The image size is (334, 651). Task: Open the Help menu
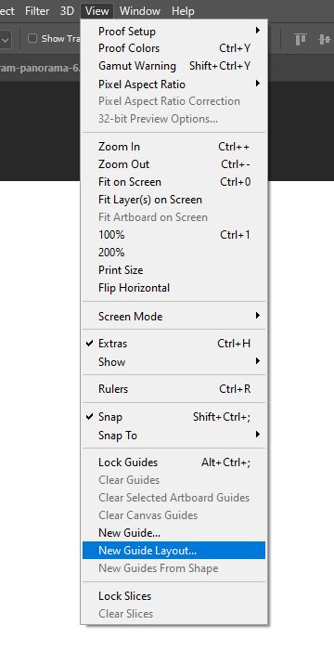(x=183, y=11)
